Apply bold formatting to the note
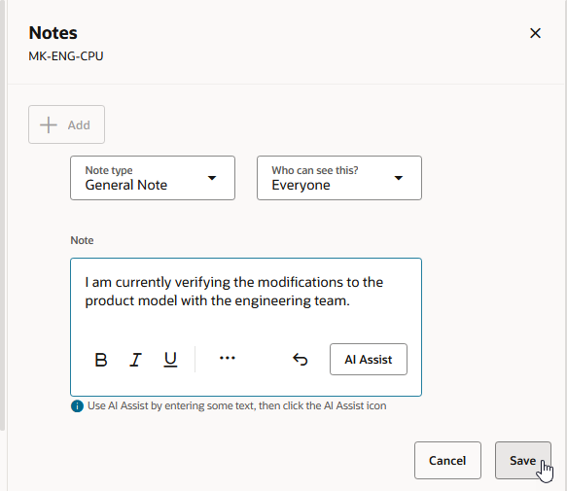This screenshot has width=567, height=491. [x=101, y=360]
